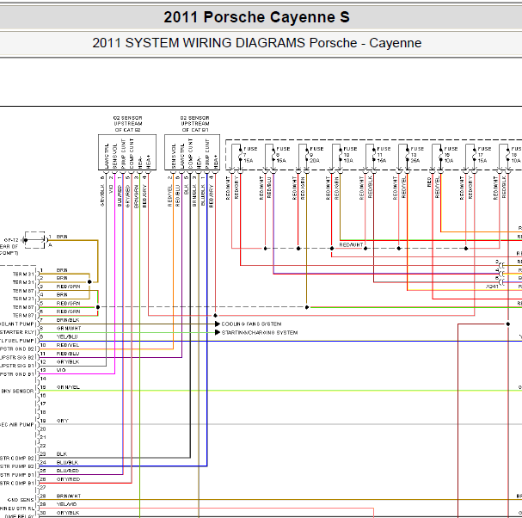This screenshot has height=518, width=522.
Task: Click the horizontal 'RED/WHT' label on dashed splice line
Action: tap(351, 245)
